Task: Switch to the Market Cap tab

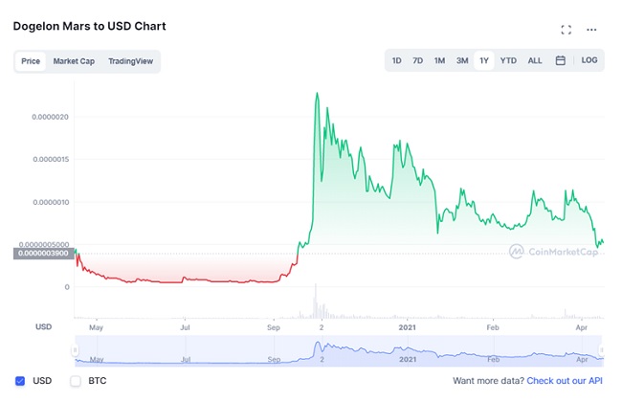Action: 74,61
